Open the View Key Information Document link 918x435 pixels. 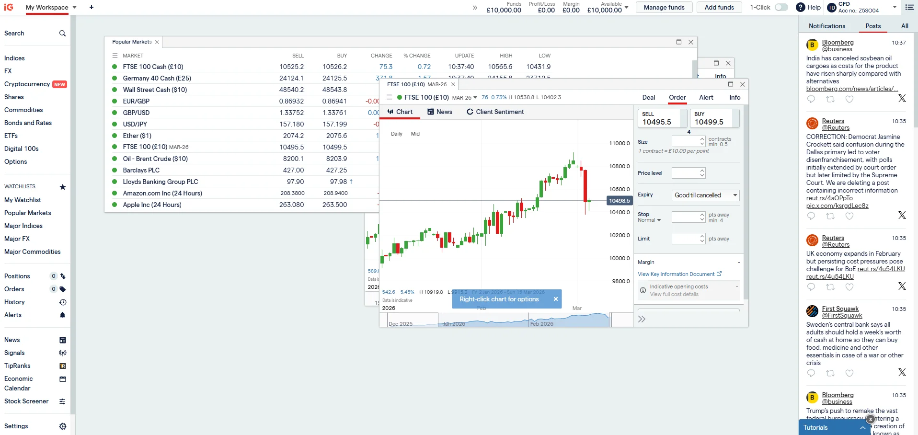point(677,274)
